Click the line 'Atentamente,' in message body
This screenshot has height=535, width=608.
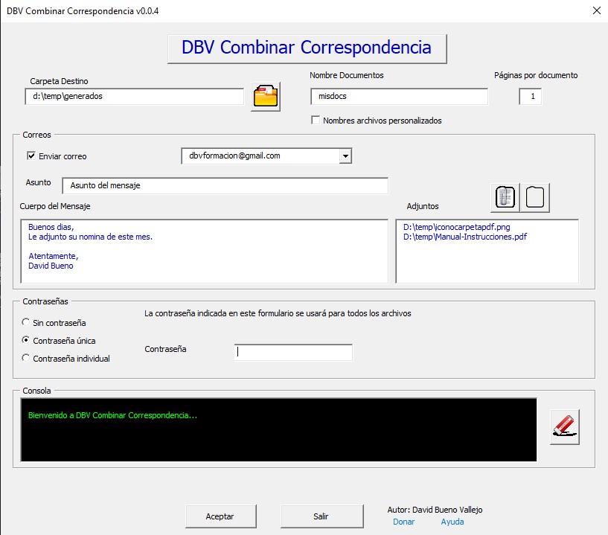click(53, 256)
